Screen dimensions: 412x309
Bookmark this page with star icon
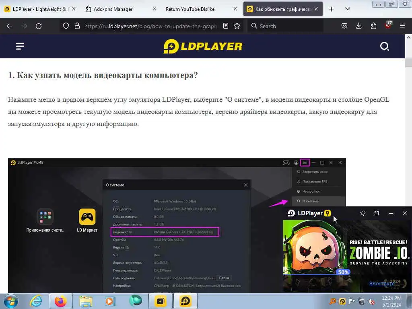(237, 26)
